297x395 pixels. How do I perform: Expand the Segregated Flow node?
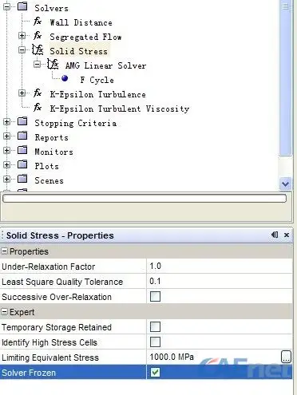[22, 36]
